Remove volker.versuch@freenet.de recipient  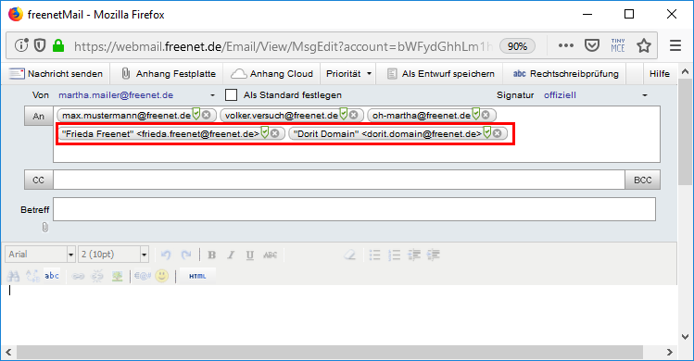pos(353,115)
